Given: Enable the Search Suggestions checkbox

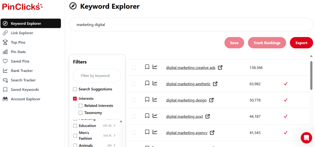Looking at the screenshot, I should [x=75, y=89].
